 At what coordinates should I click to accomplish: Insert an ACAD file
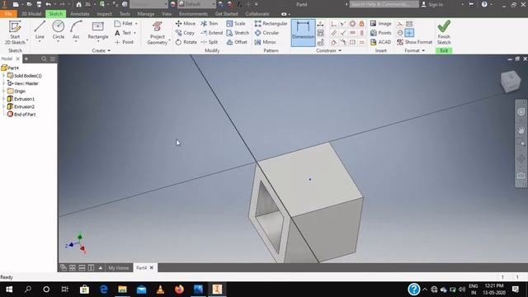[x=380, y=42]
